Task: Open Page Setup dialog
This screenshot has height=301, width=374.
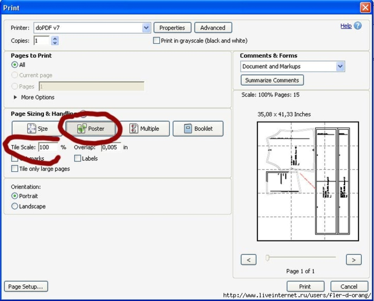Action: point(26,286)
